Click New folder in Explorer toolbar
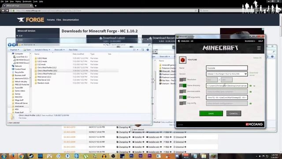The height and width of the screenshot is (159, 282). coord(73,50)
